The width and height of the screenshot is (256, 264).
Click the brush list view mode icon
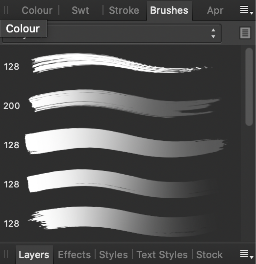coord(245,33)
